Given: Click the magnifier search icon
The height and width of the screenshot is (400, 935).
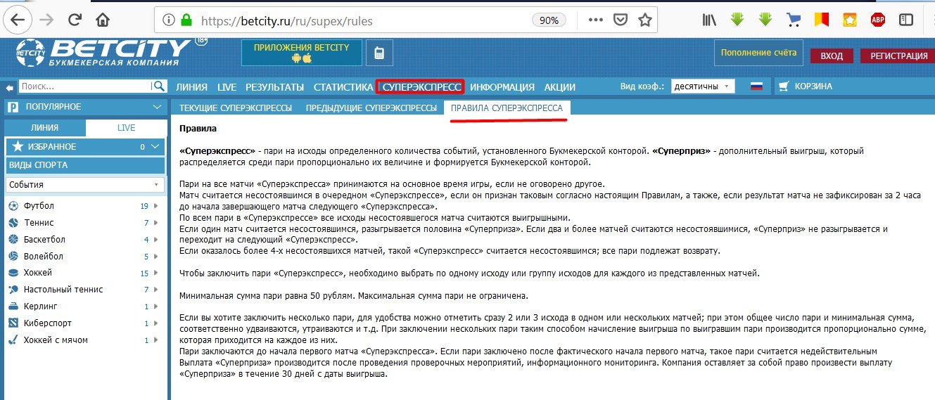Looking at the screenshot, I should click(x=160, y=86).
